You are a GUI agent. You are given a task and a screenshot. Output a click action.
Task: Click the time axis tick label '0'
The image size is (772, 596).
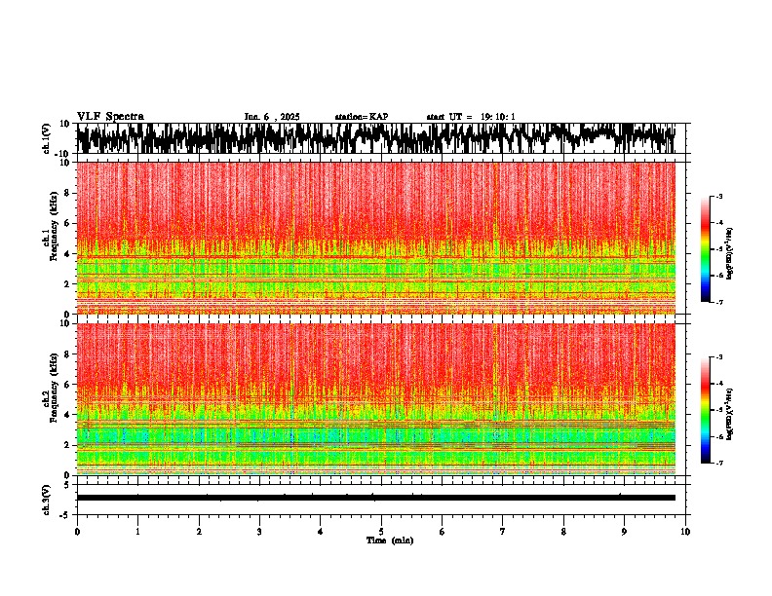pos(77,532)
